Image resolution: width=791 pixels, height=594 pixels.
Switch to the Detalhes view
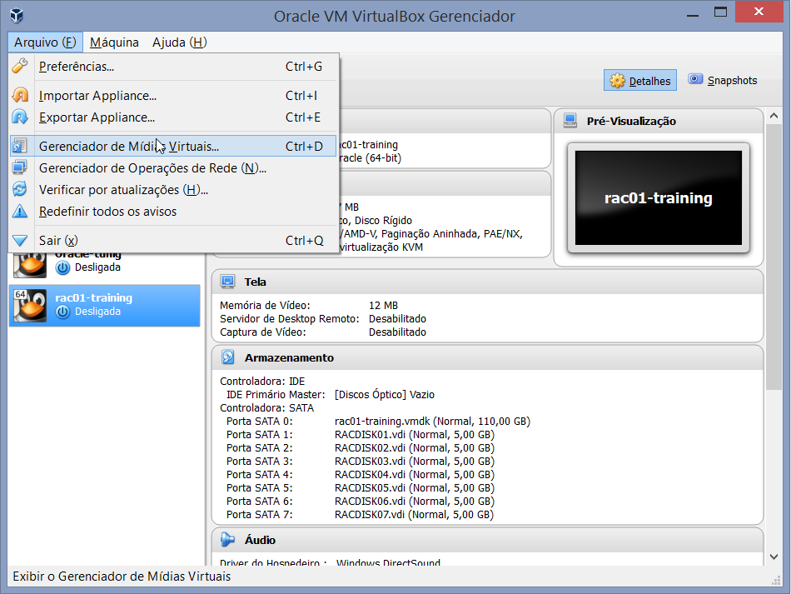[640, 81]
